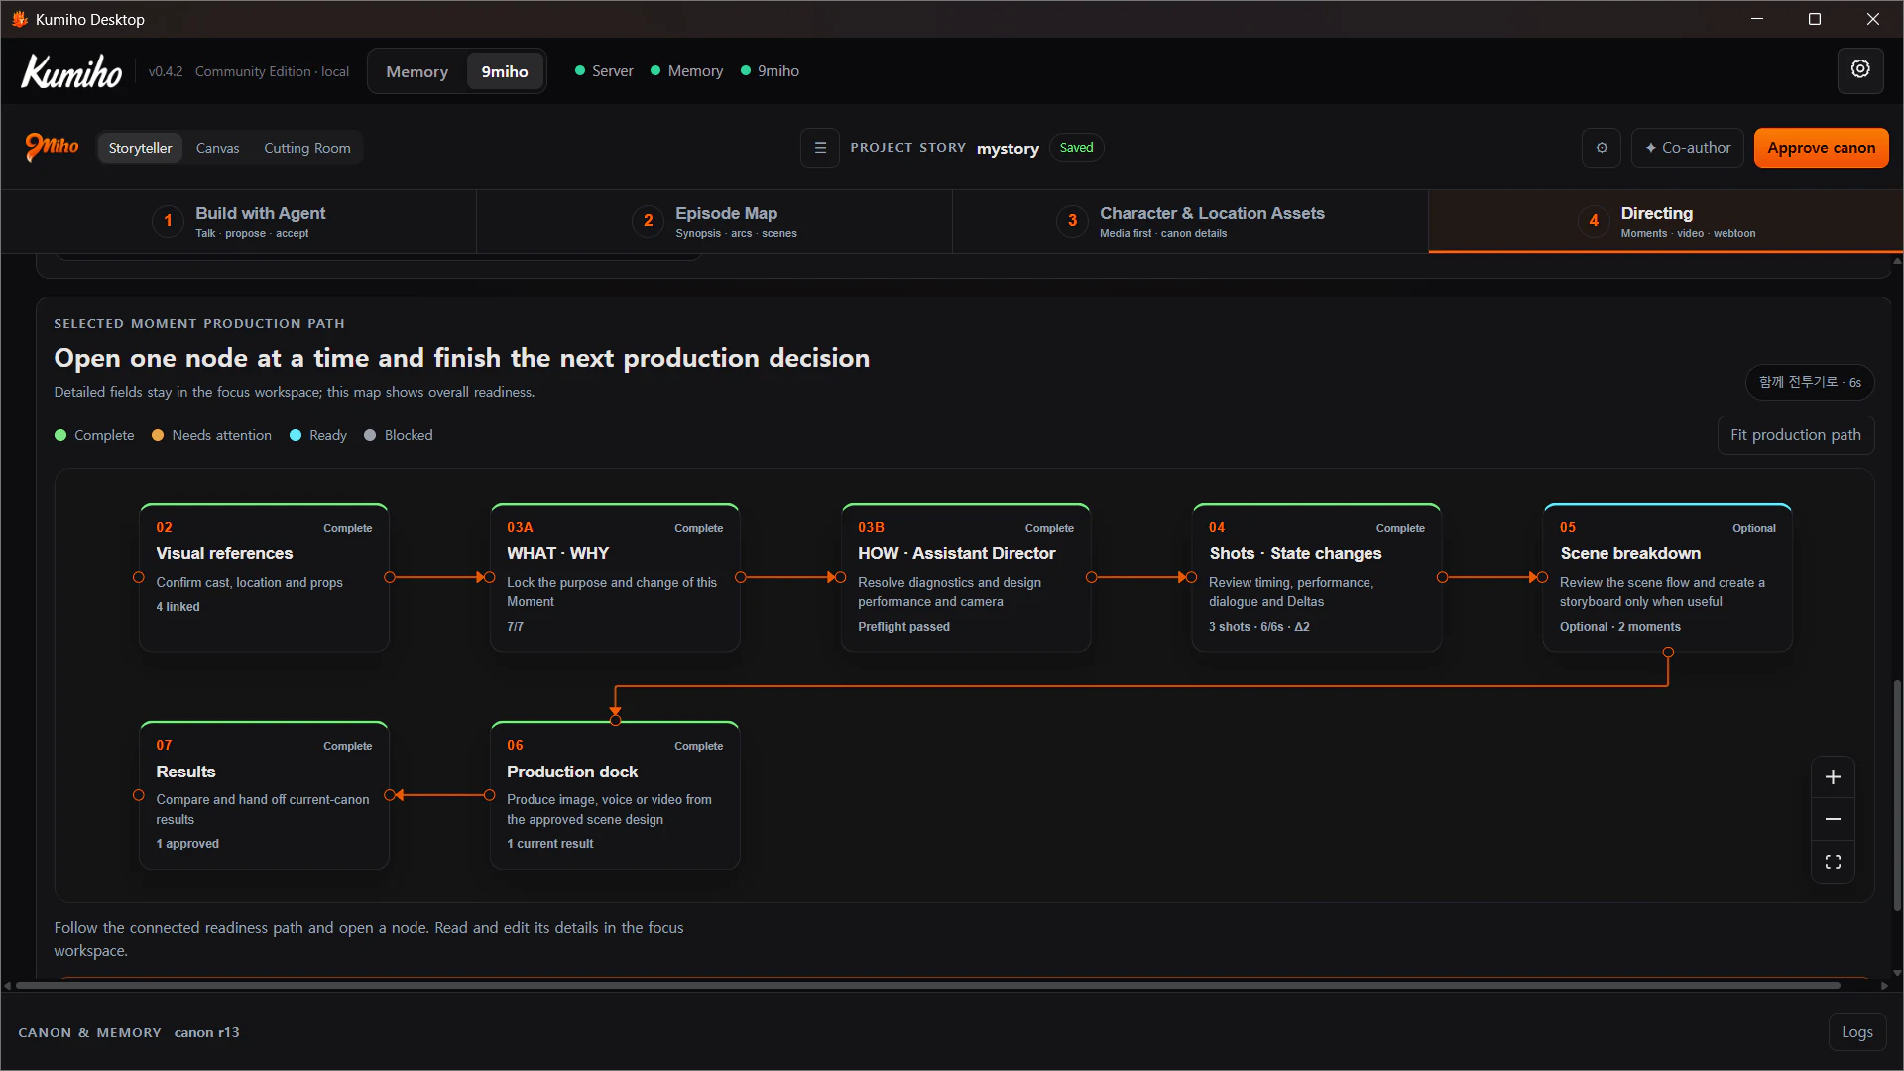Select the Directing step
Image resolution: width=1904 pixels, height=1071 pixels.
click(1666, 221)
